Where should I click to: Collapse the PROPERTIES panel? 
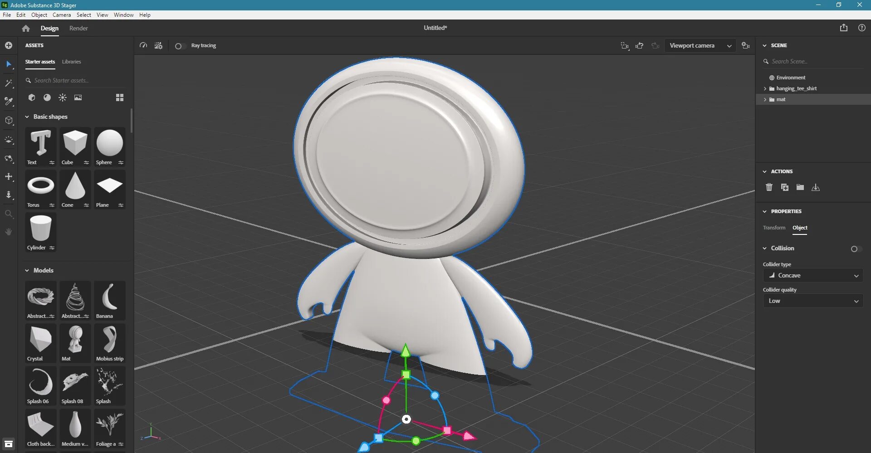(x=764, y=211)
